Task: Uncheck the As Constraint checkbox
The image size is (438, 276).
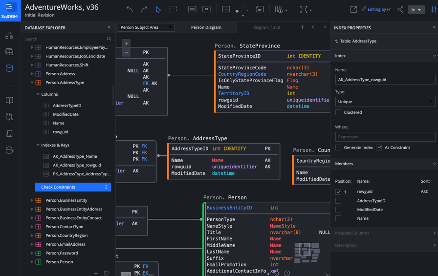Action: [x=379, y=148]
